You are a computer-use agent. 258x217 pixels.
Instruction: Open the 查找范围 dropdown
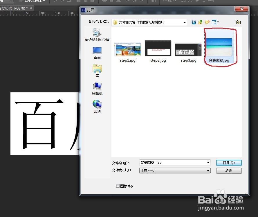(185, 22)
